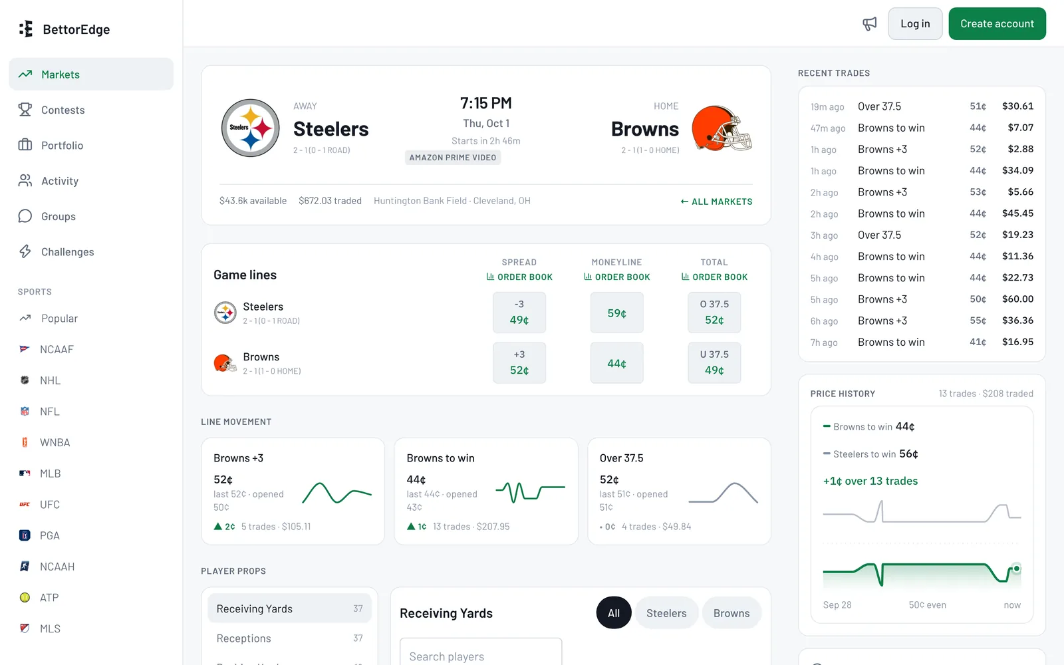Select Receiving Yards prop category

pos(289,608)
